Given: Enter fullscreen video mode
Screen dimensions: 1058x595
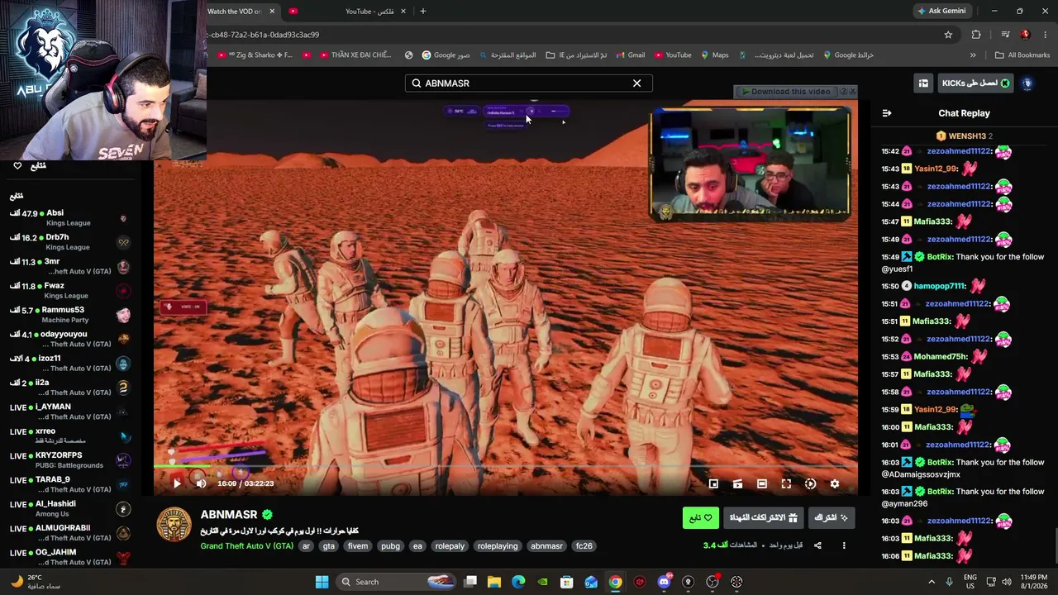Looking at the screenshot, I should click(786, 484).
